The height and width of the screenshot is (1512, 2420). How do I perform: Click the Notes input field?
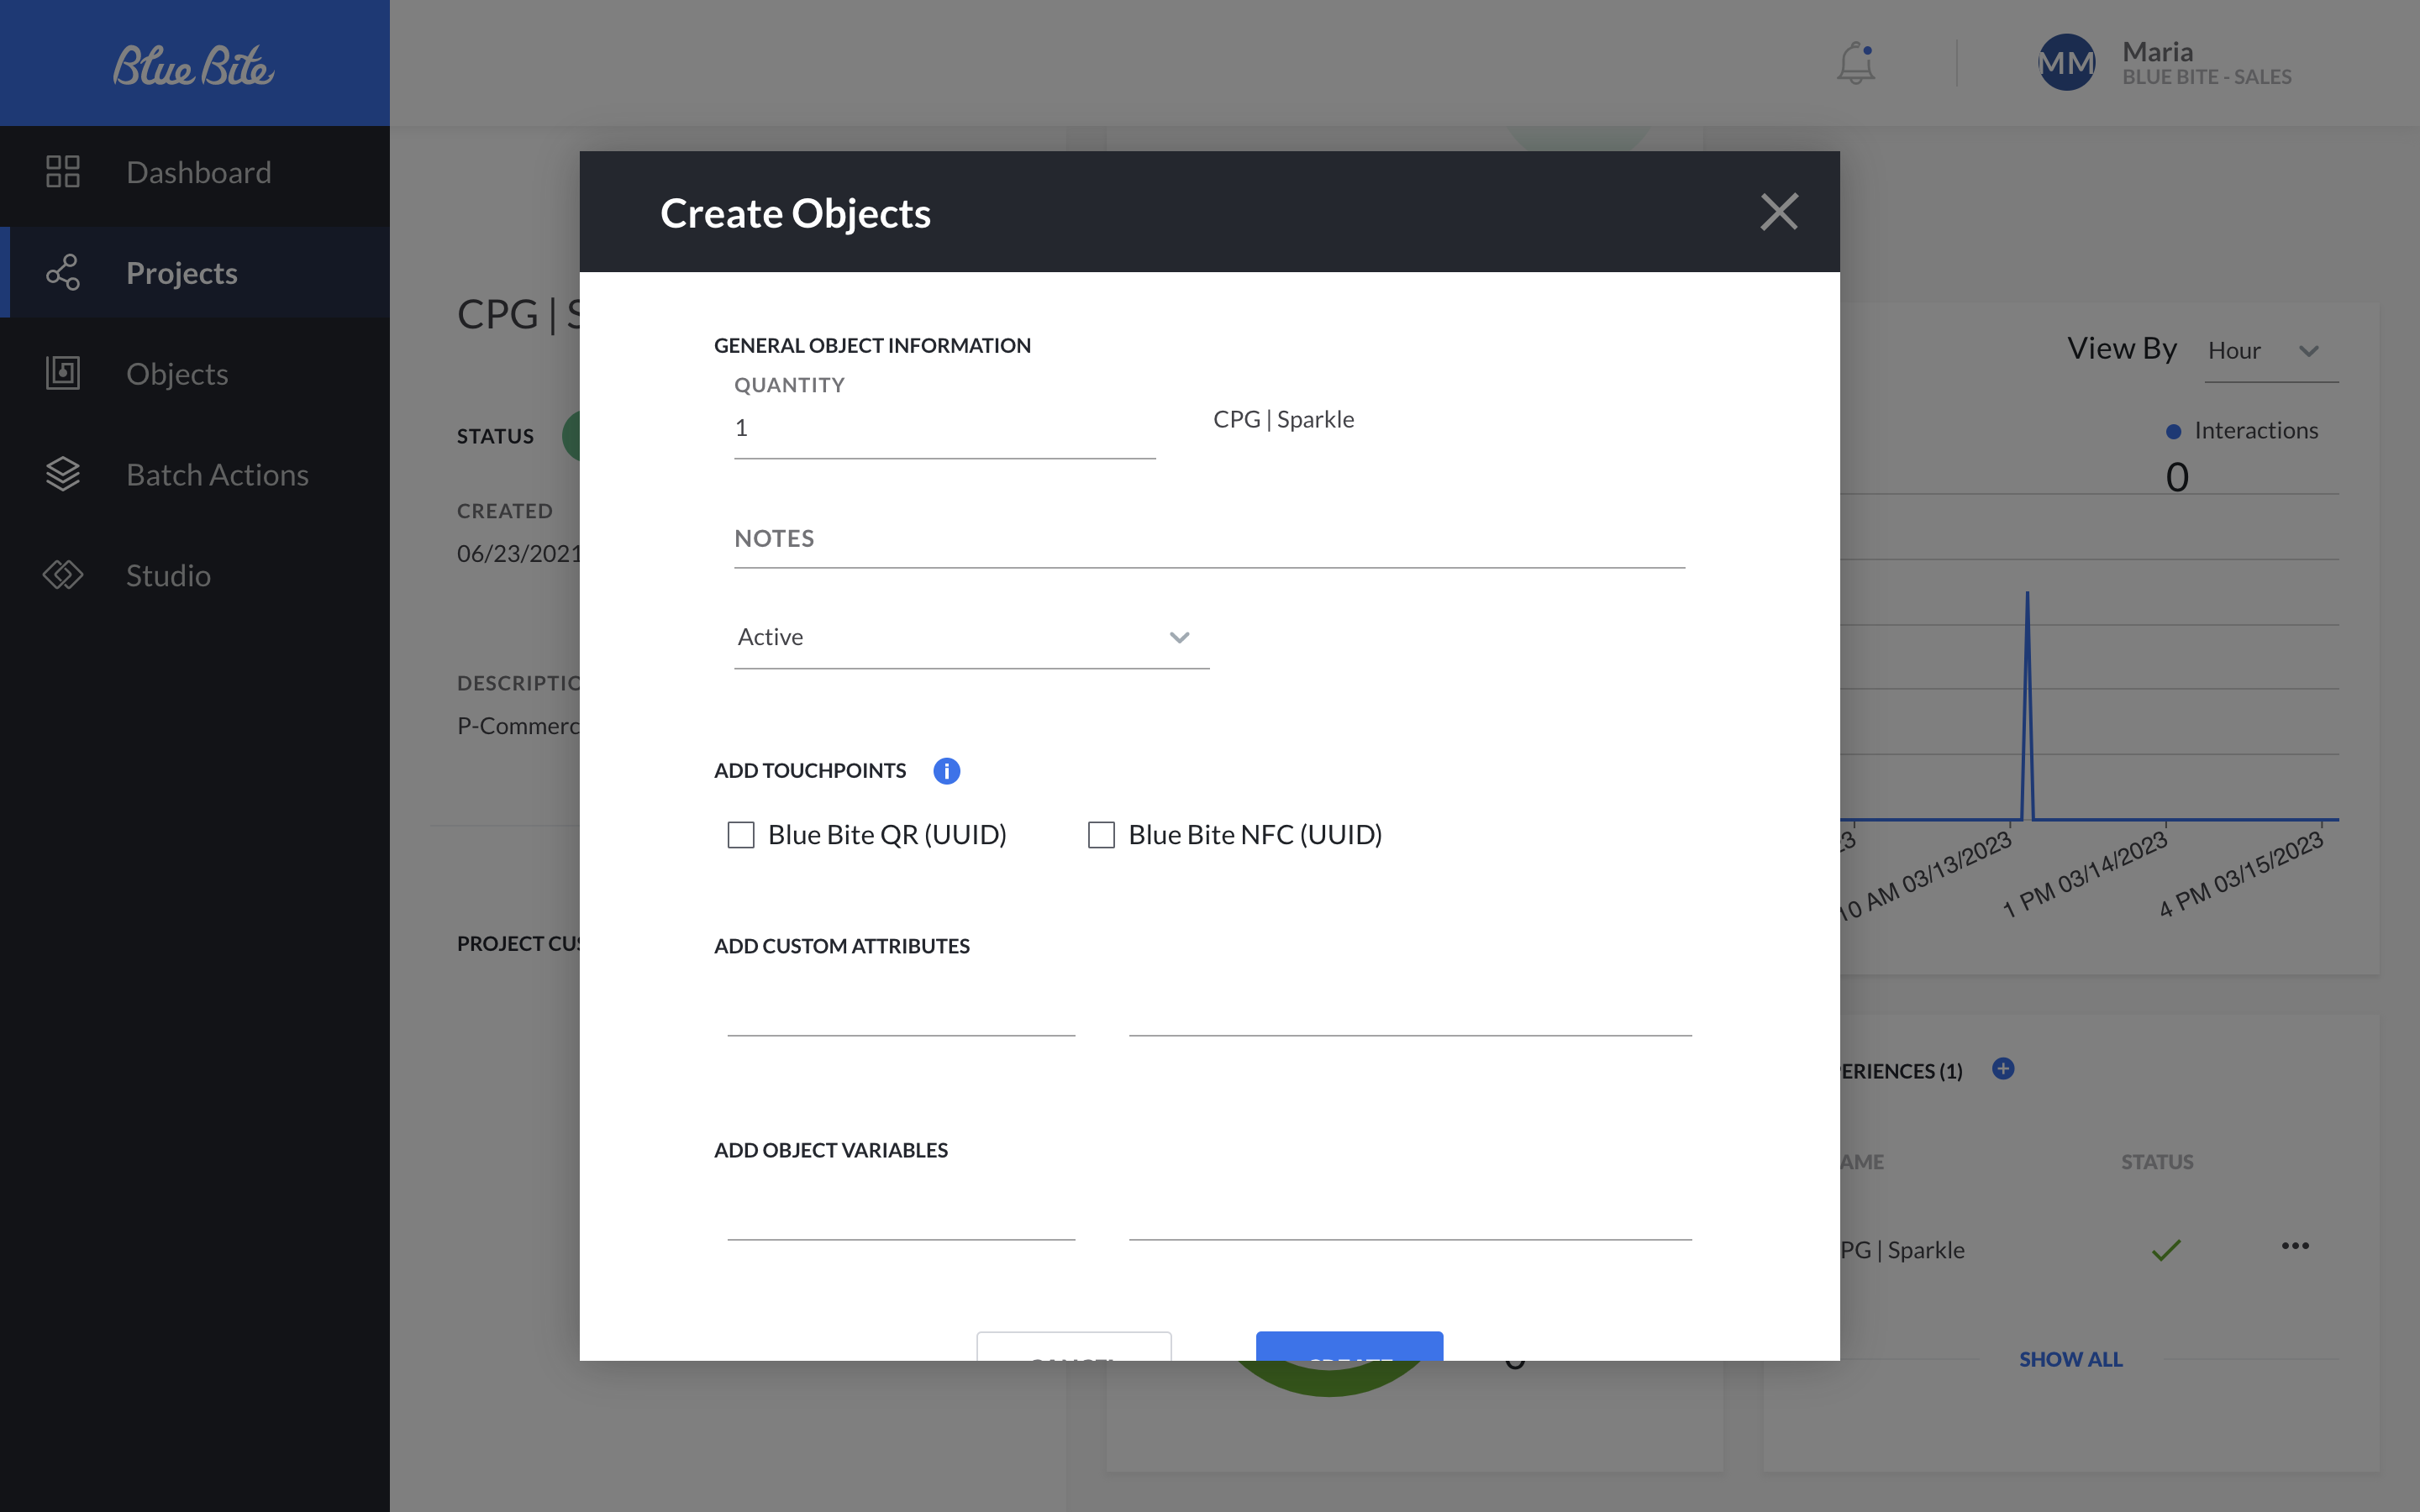(1210, 539)
